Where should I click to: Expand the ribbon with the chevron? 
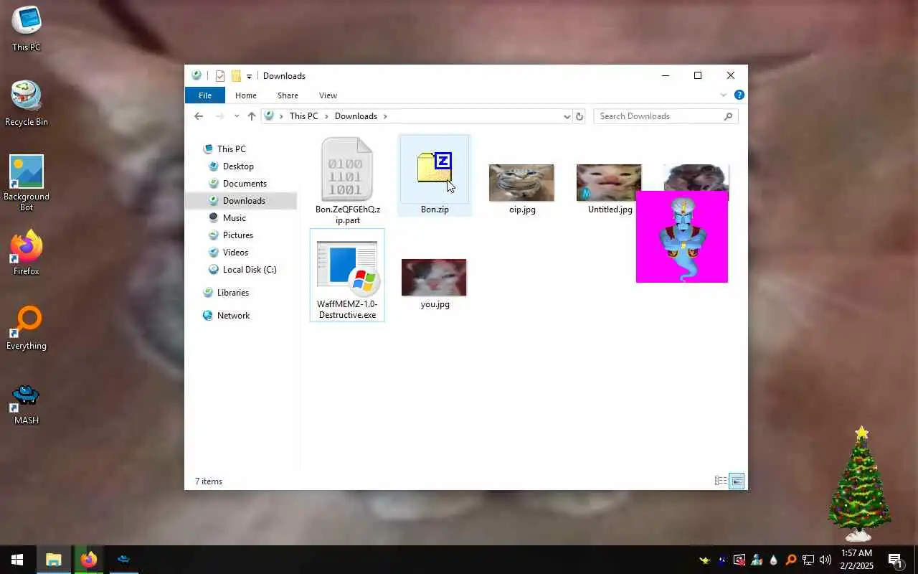click(724, 95)
